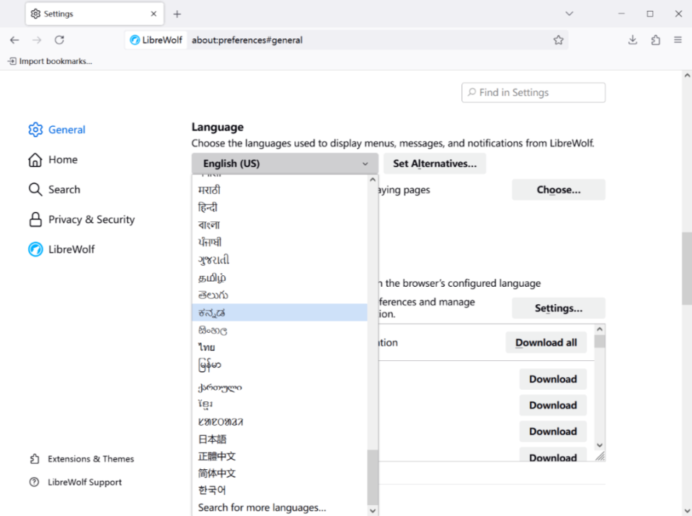Open the downloads panel icon
This screenshot has width=692, height=516.
point(632,40)
